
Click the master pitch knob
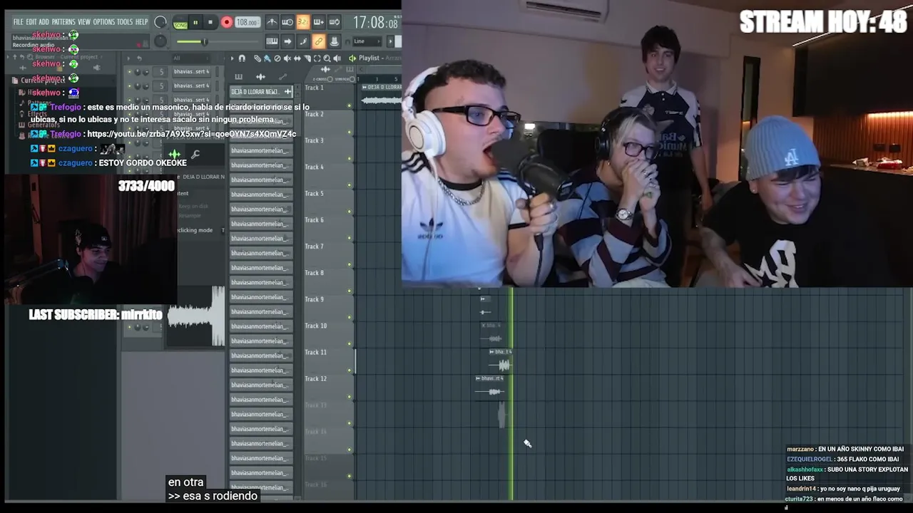(160, 21)
